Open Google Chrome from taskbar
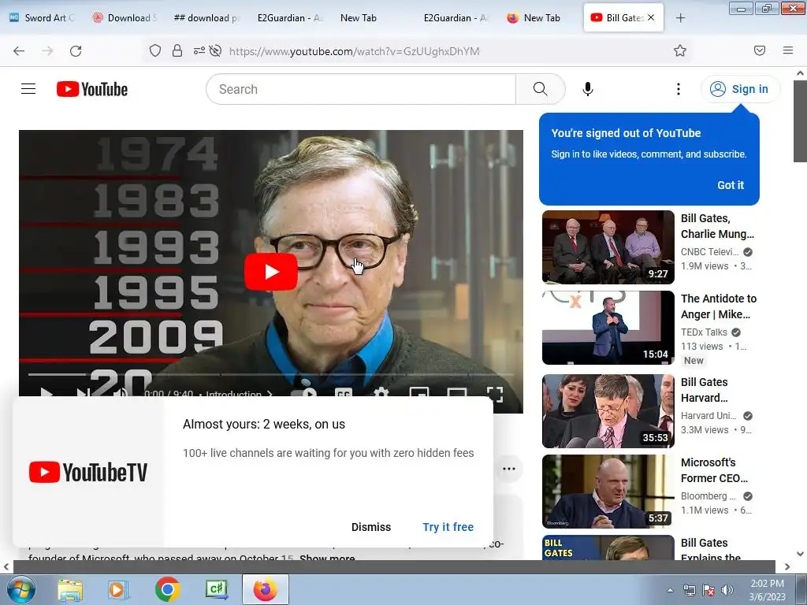The height and width of the screenshot is (605, 807). (168, 589)
